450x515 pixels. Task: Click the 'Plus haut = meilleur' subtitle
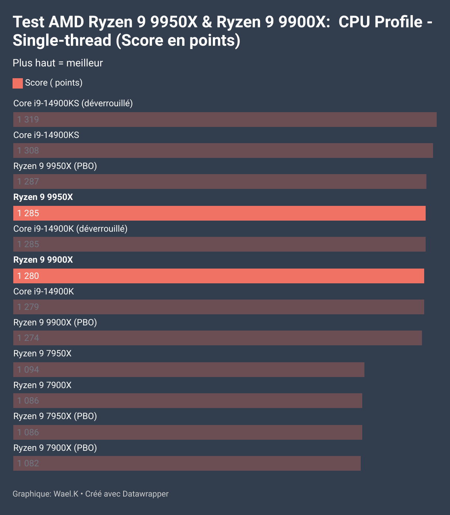58,63
